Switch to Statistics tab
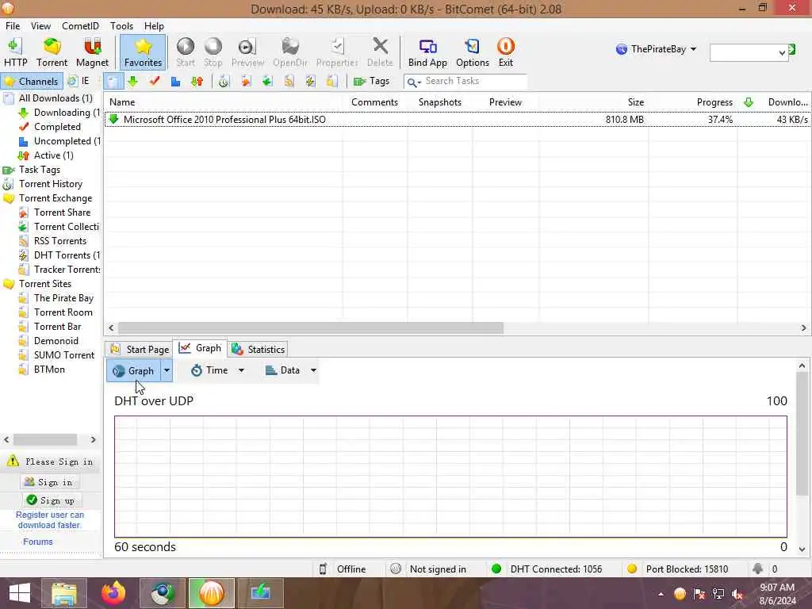 pos(258,350)
